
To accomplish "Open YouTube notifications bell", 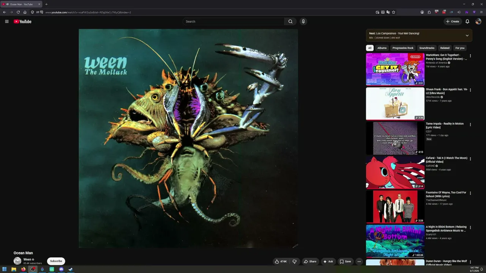I will 467,22.
